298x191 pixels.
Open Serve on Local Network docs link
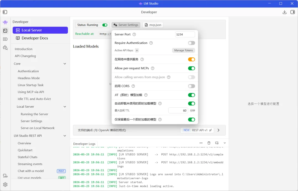[x=38, y=128]
